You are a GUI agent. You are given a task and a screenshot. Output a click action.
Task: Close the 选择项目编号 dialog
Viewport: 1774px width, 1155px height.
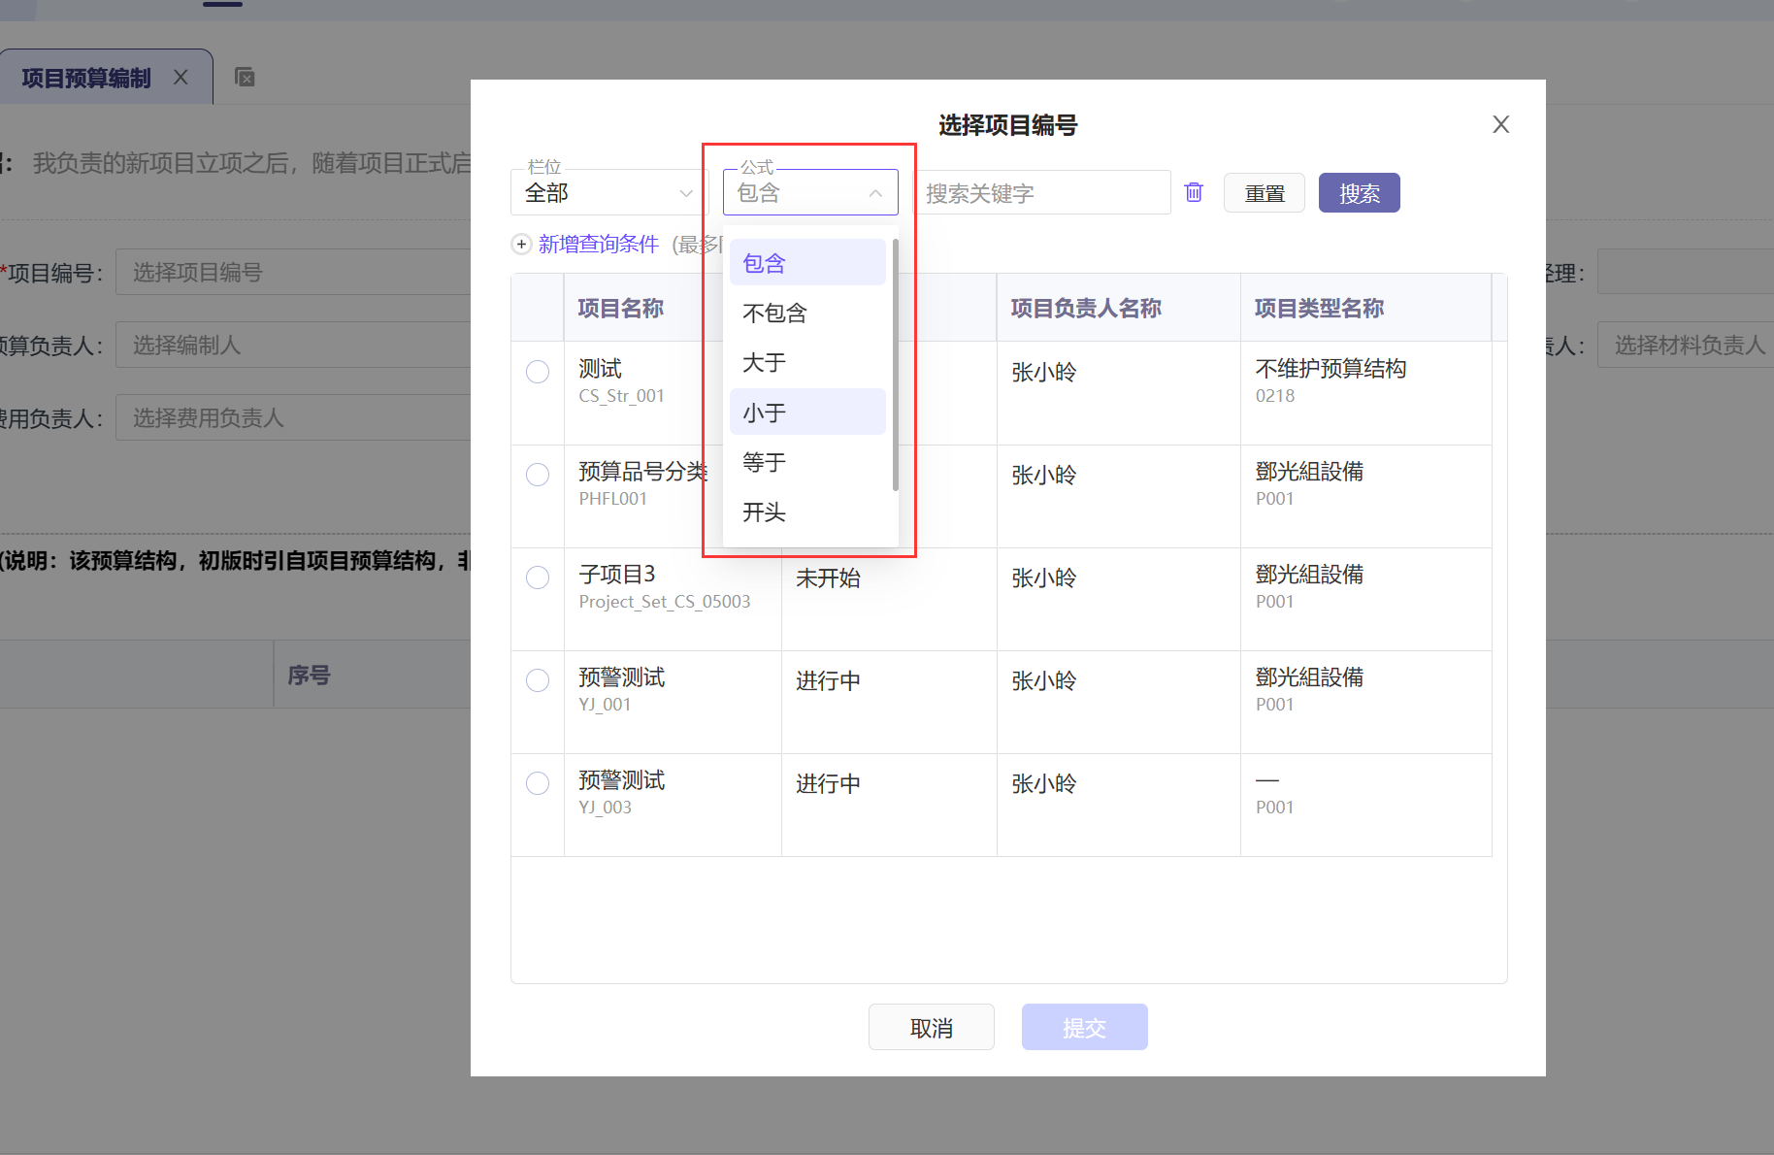click(1500, 124)
